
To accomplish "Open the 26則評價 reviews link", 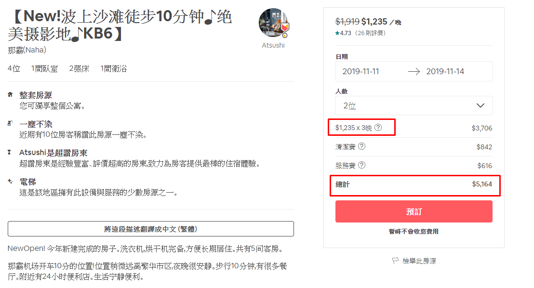I will coord(370,33).
